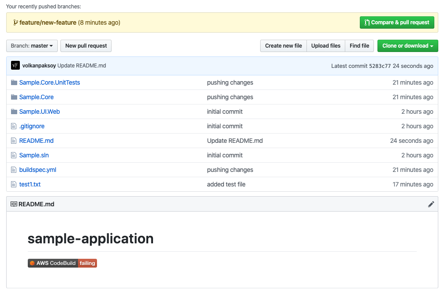This screenshot has width=448, height=298.
Task: Click the AWS CodeBuild failing badge
Action: [62, 263]
